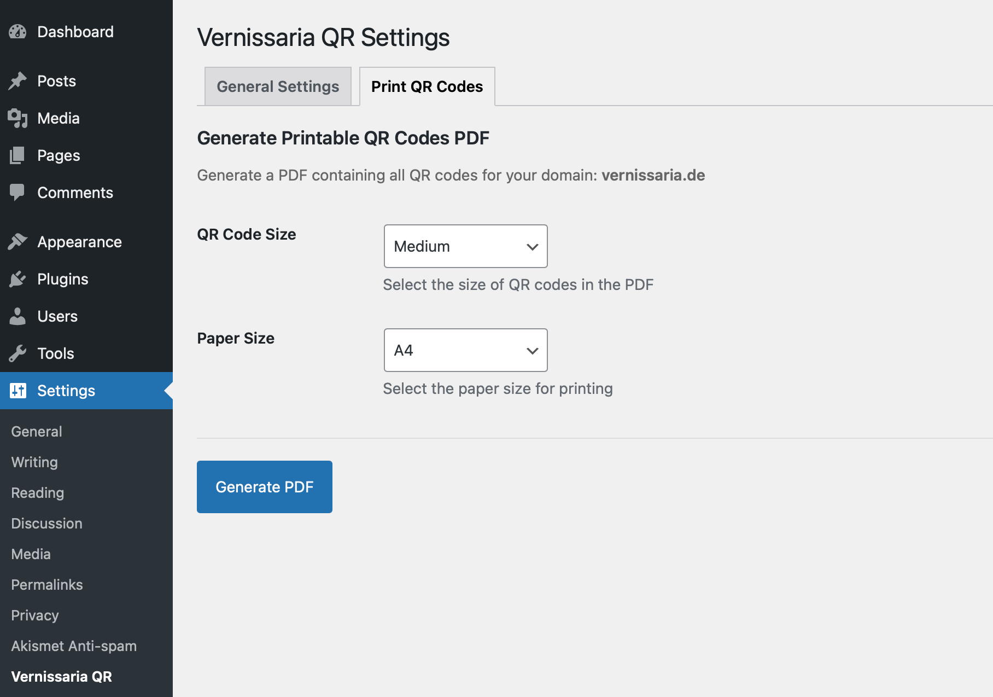This screenshot has width=993, height=697.
Task: Open the Paper Size dropdown
Action: 465,350
